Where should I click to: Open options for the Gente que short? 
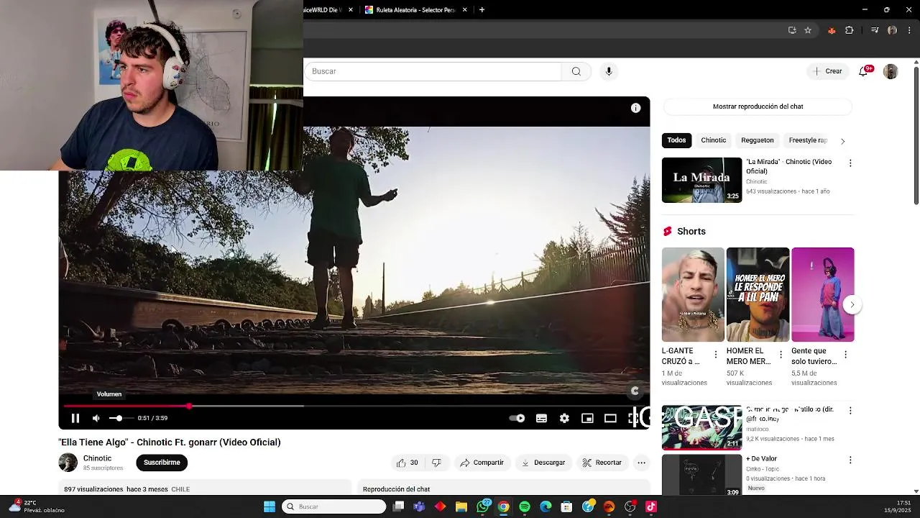click(845, 355)
